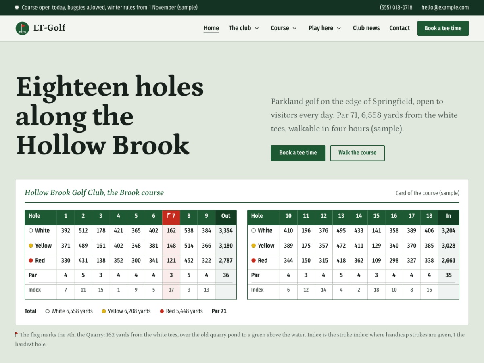The width and height of the screenshot is (484, 363).
Task: Click the hello@example.com email link
Action: [x=445, y=8]
